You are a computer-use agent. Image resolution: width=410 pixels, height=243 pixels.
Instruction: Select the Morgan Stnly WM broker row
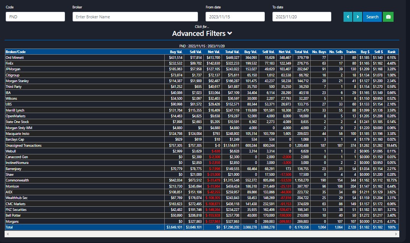202,128
